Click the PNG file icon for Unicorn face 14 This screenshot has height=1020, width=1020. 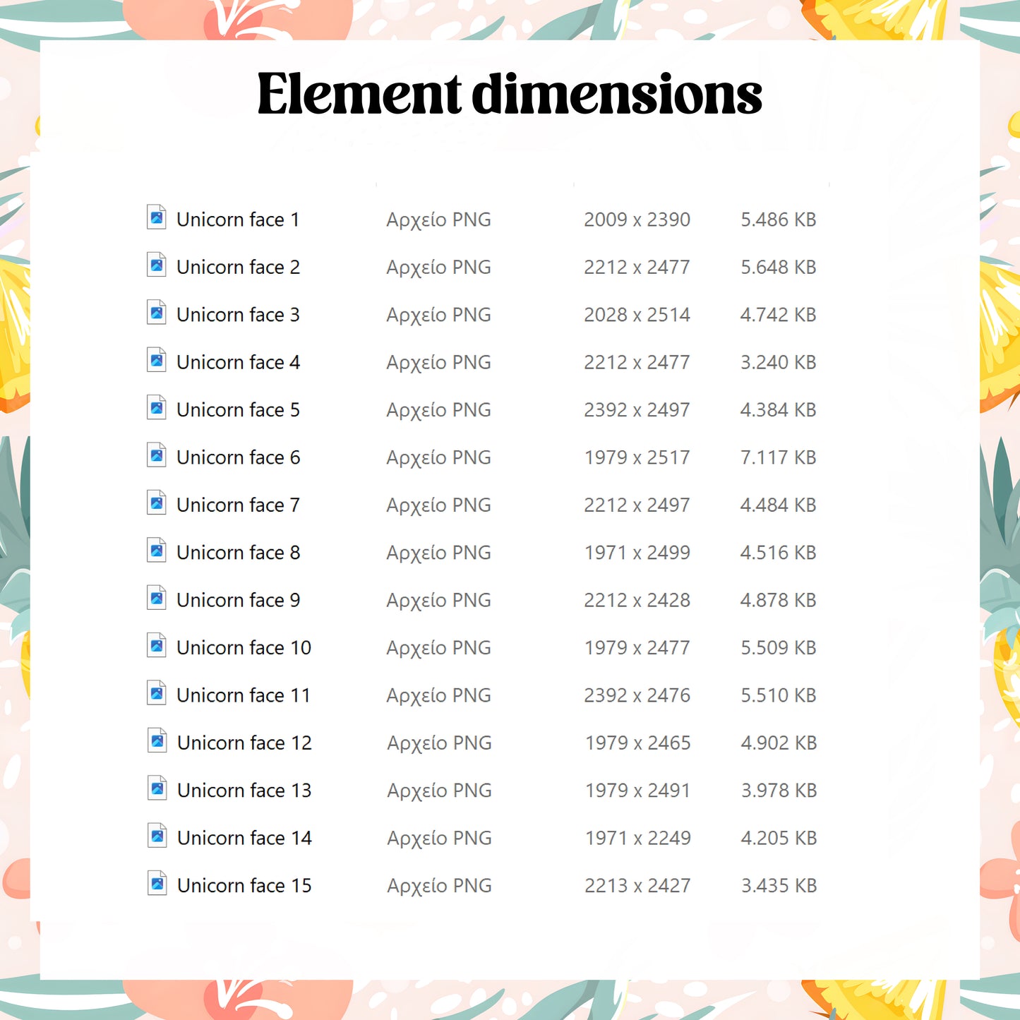click(157, 836)
